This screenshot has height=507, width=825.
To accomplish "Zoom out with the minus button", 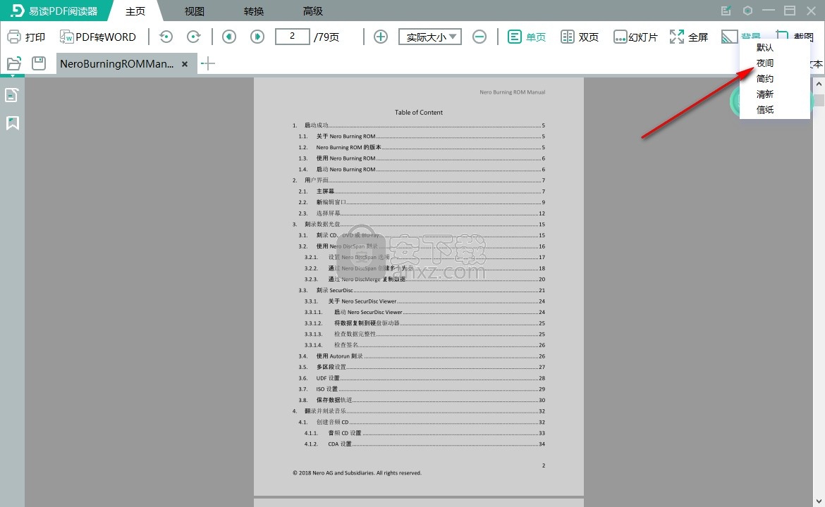I will [479, 37].
